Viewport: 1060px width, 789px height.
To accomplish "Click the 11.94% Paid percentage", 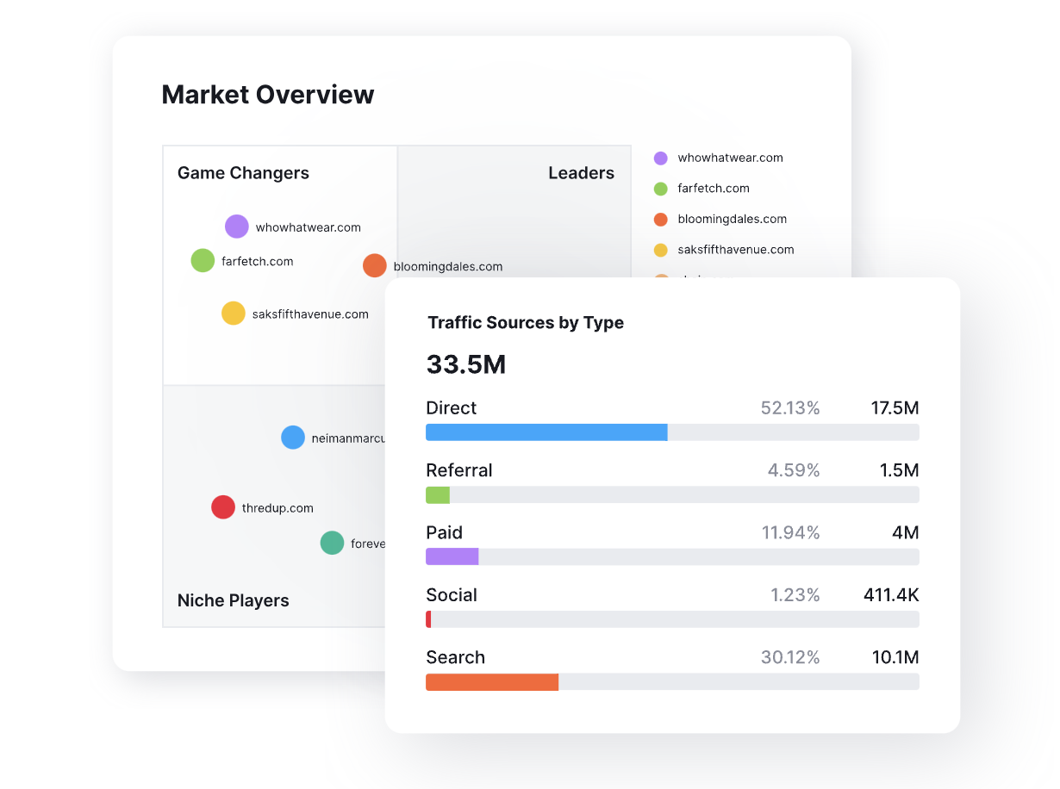I will coord(791,532).
